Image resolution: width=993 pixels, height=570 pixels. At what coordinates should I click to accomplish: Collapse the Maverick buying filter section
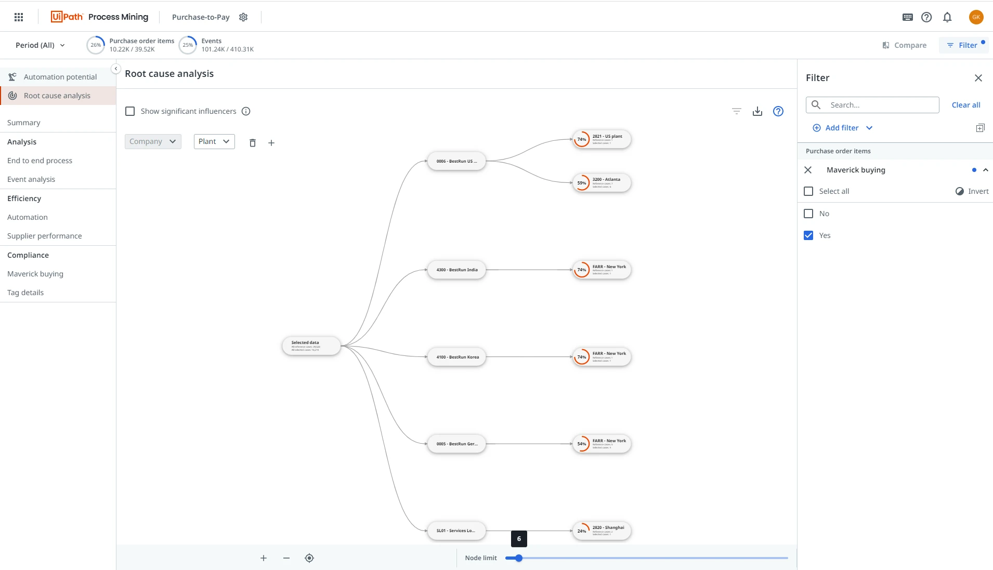[986, 170]
